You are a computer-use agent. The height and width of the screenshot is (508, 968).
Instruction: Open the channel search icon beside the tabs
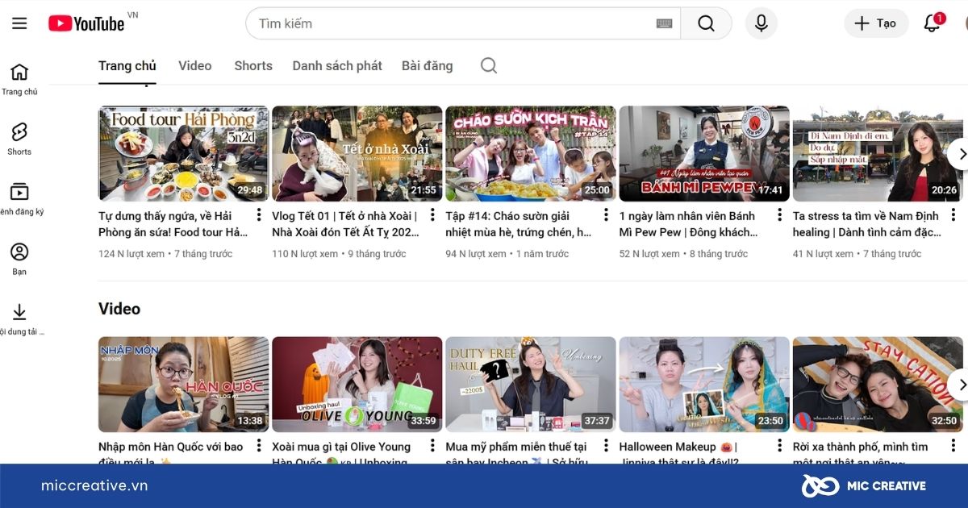click(x=488, y=65)
